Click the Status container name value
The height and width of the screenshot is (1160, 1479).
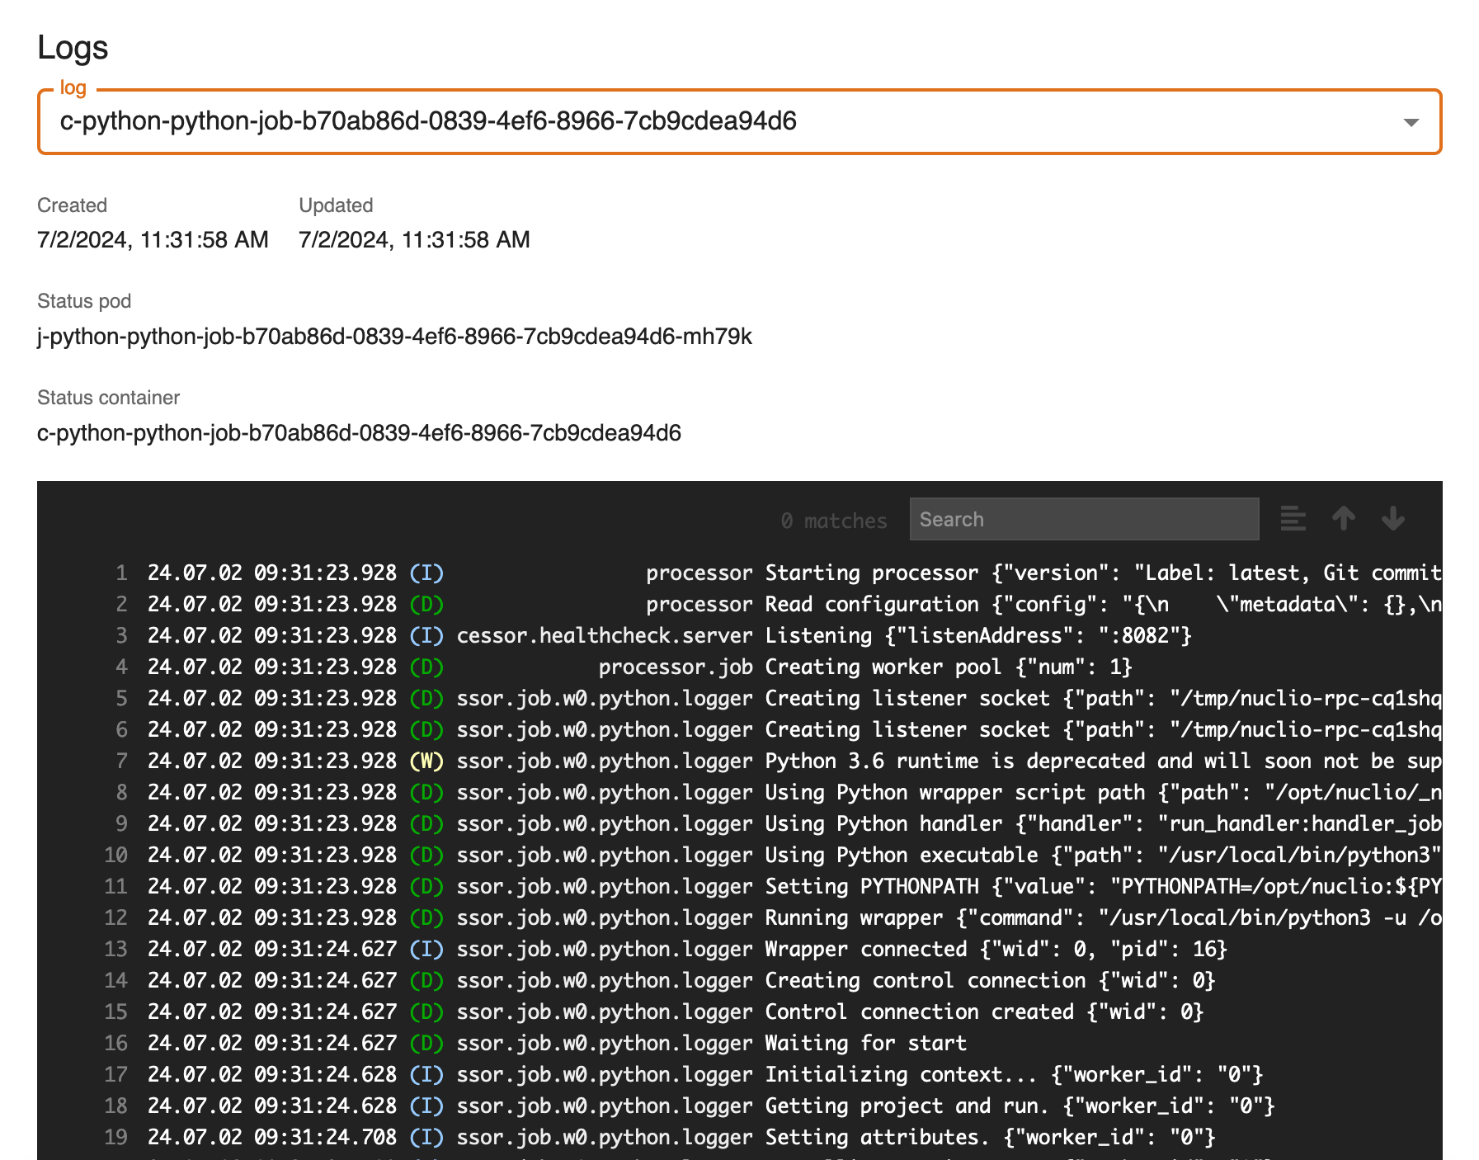(359, 433)
